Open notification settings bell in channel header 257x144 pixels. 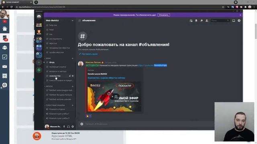196,20
